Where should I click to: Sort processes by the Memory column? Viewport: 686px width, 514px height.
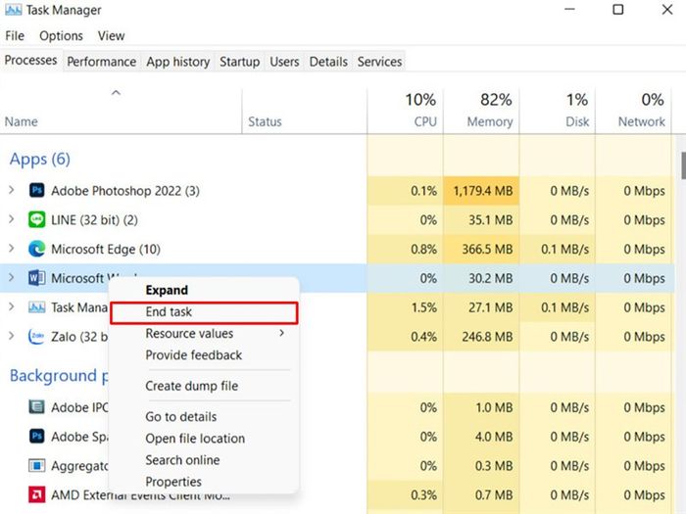pyautogui.click(x=481, y=111)
